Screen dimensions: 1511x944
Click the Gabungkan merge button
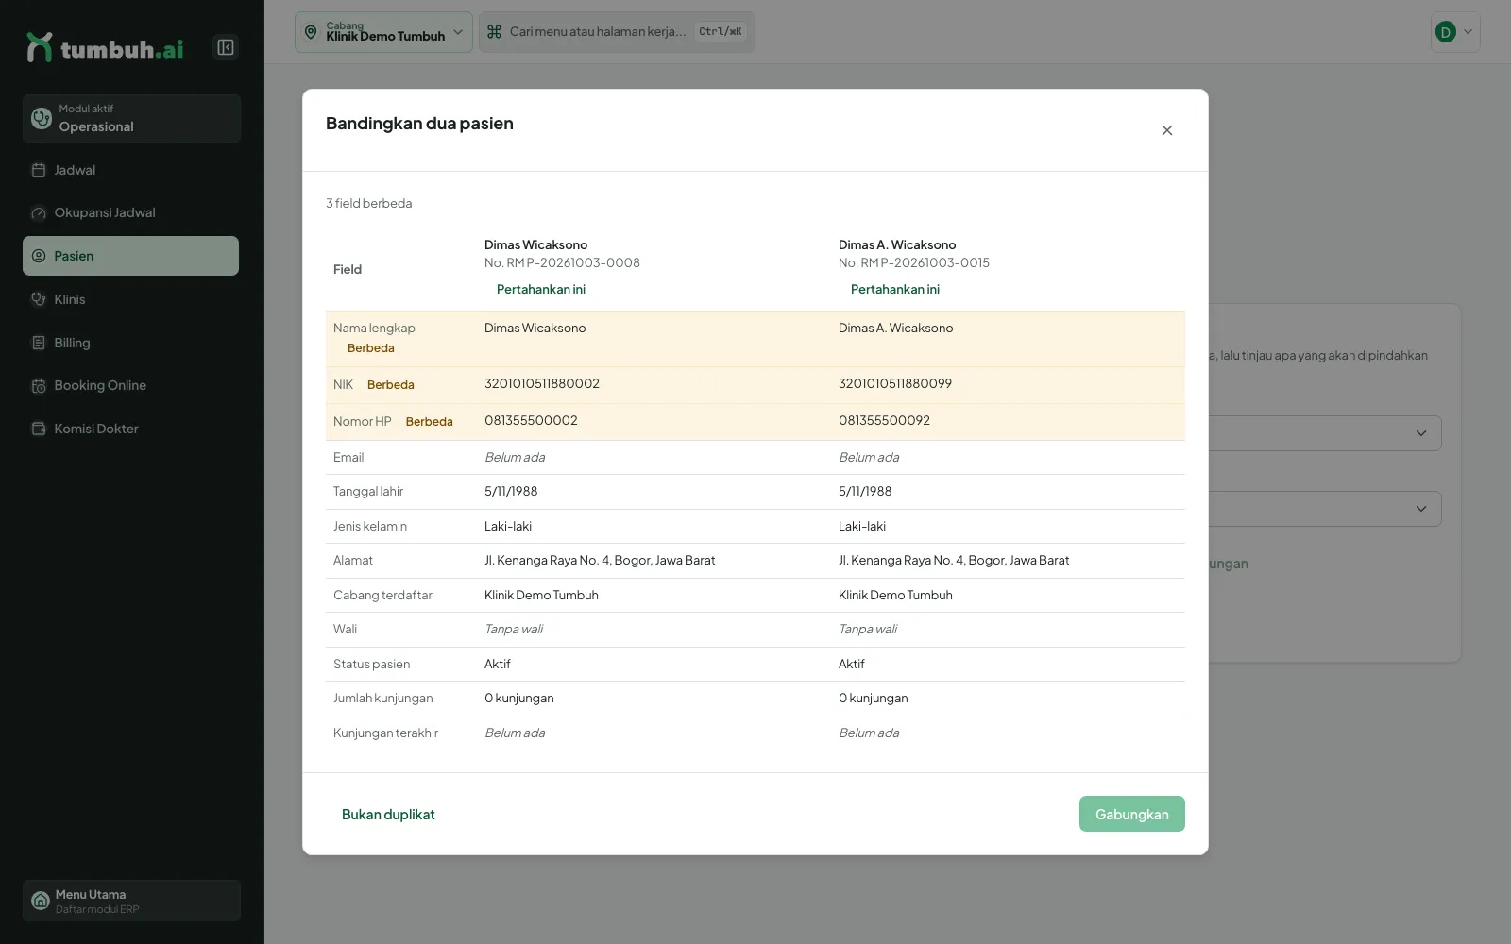tap(1131, 814)
